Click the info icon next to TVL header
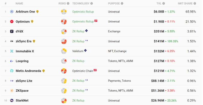 [x=164, y=4]
